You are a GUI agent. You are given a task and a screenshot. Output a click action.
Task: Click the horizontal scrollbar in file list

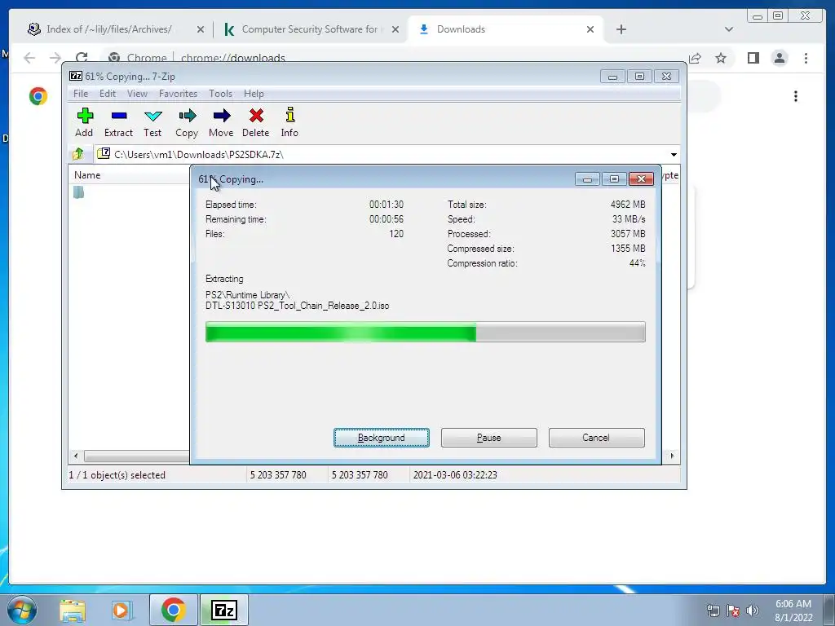(136, 456)
